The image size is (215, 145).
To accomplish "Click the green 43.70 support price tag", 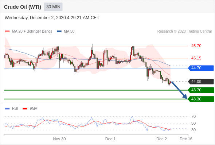I will click(x=201, y=90).
